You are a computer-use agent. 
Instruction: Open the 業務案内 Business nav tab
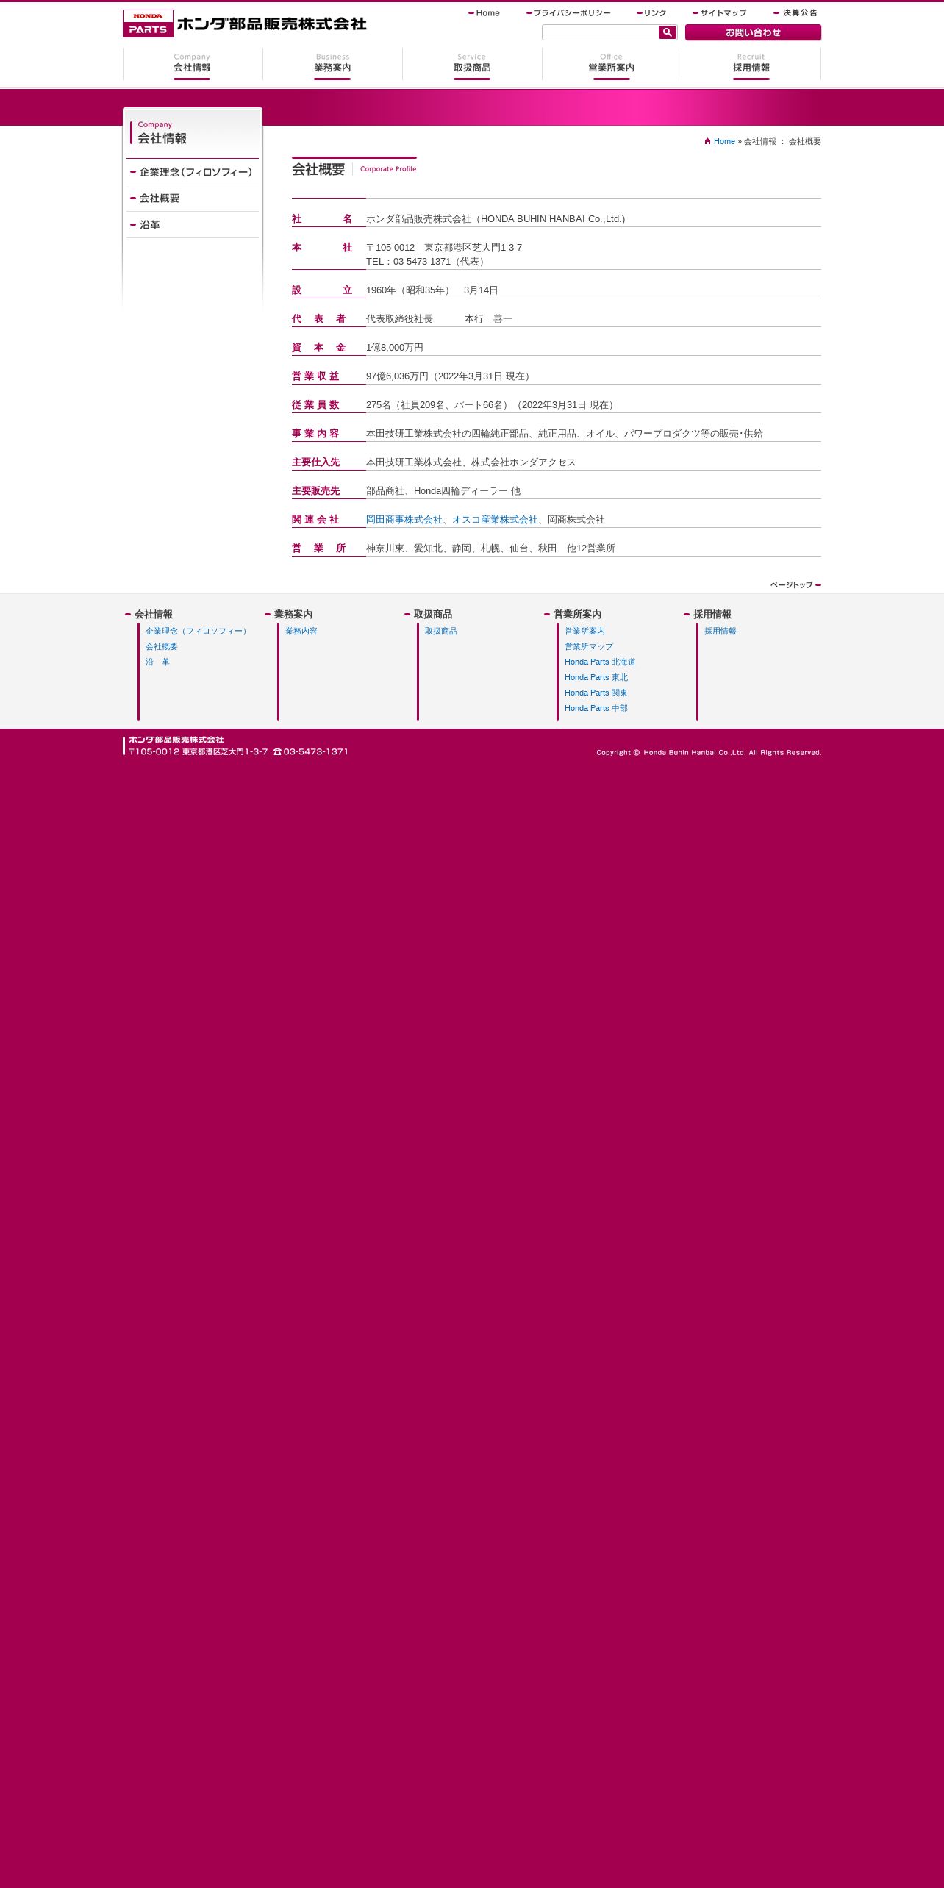332,65
